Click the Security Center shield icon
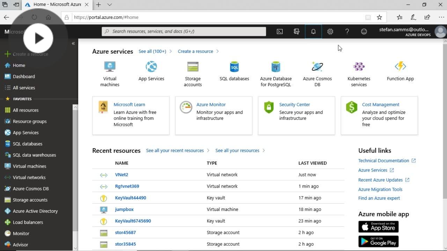Image resolution: width=447 pixels, height=251 pixels. [269, 107]
